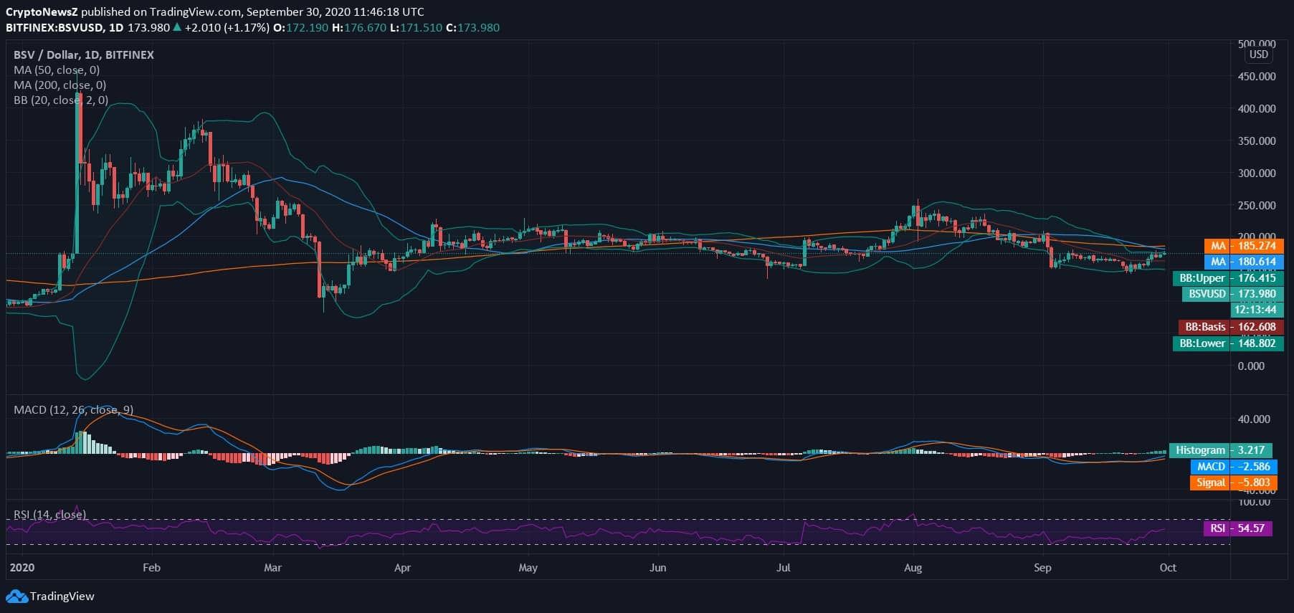Click the 450.000 price axis label
This screenshot has width=1294, height=613.
pos(1257,76)
